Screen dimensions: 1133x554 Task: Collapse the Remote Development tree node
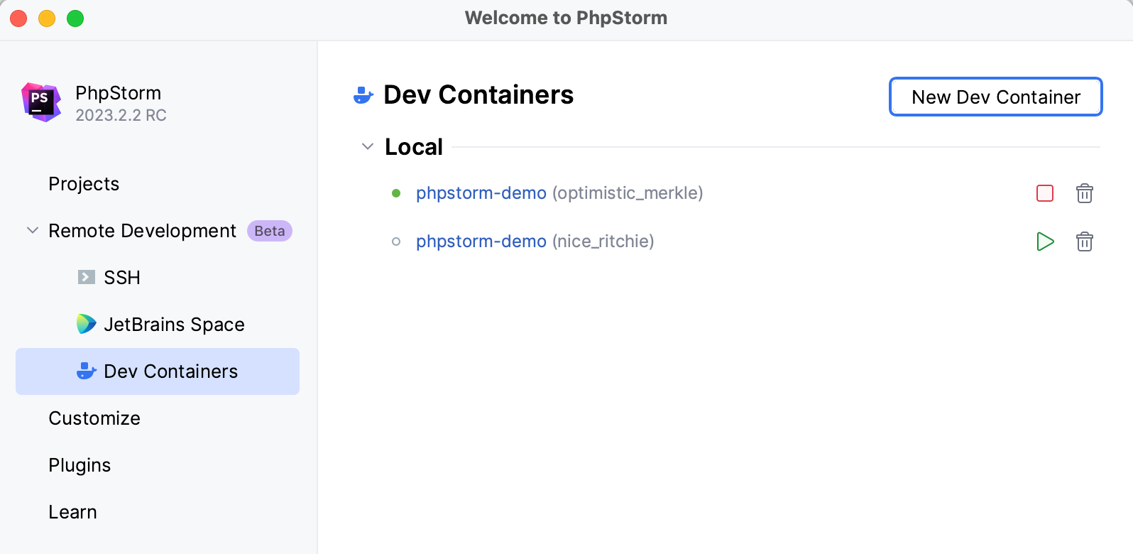tap(33, 230)
